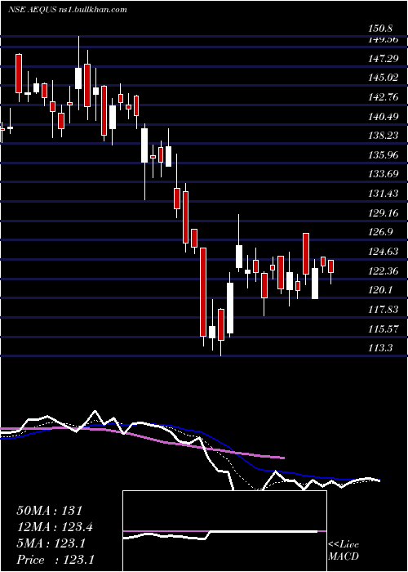
Task: Click the 124.63 axis value
Action: [384, 252]
